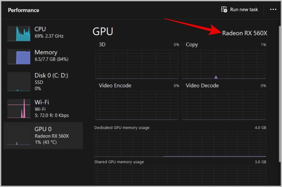Open the 3D graph engine dropdown
The image size is (282, 187).
coord(96,44)
